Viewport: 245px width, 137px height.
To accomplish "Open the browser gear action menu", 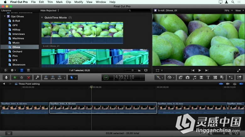I will click(13, 71).
